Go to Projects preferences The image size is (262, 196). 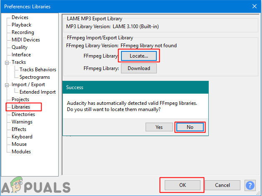20,99
